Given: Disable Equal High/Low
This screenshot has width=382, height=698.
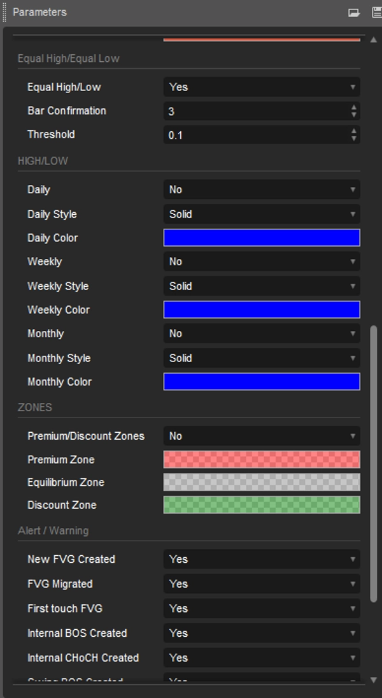Looking at the screenshot, I should (x=261, y=87).
